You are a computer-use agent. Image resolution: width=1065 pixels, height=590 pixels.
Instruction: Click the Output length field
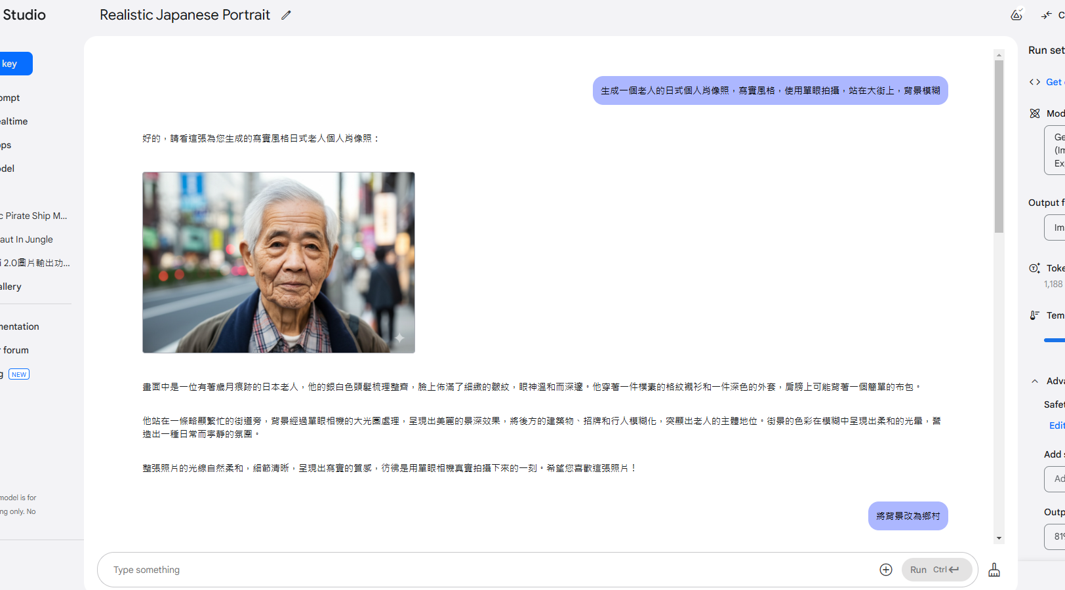(1055, 537)
